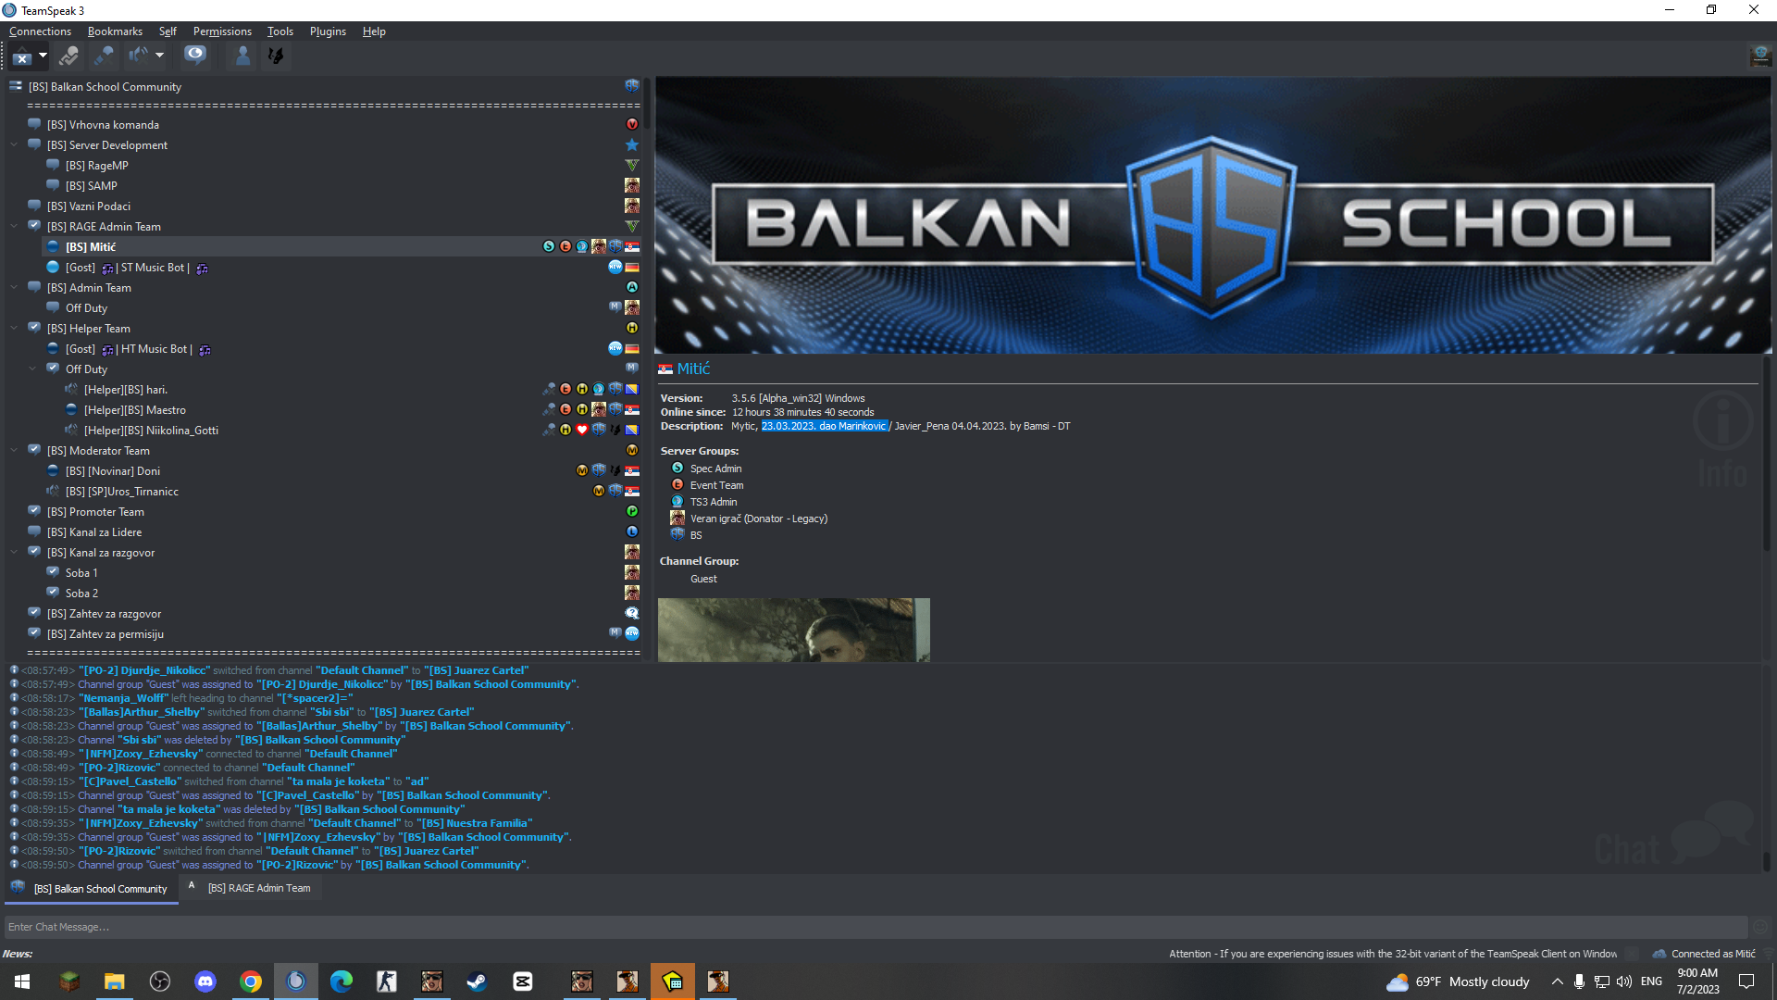The image size is (1777, 1000).
Task: Click the emoji button beside the chat input
Action: pos(1760,927)
